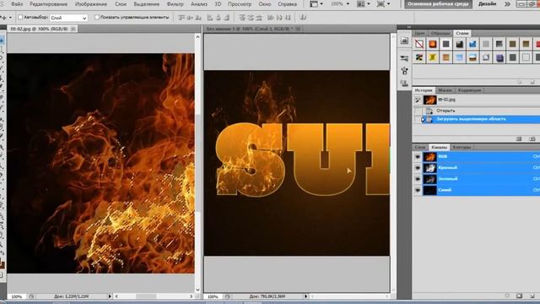
Task: Set history brush source at ttt-02.jpg snapshot
Action: [418, 100]
